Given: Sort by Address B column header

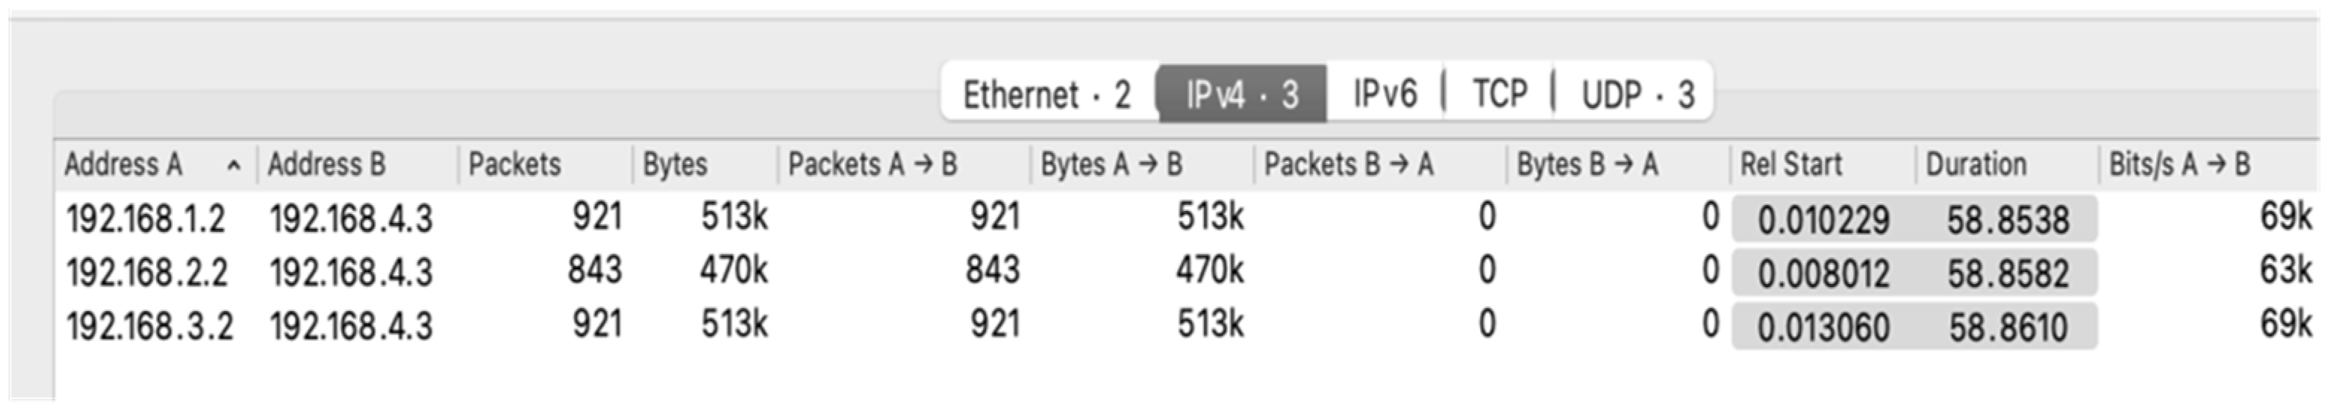Looking at the screenshot, I should (326, 165).
